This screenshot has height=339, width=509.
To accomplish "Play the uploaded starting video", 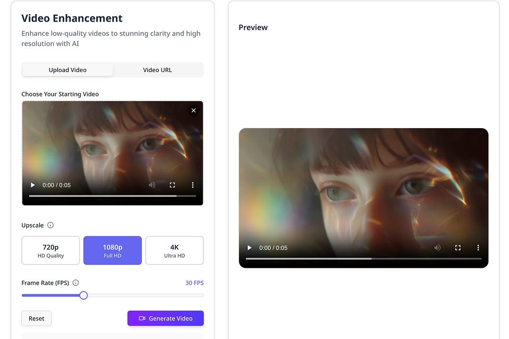I will tap(32, 185).
